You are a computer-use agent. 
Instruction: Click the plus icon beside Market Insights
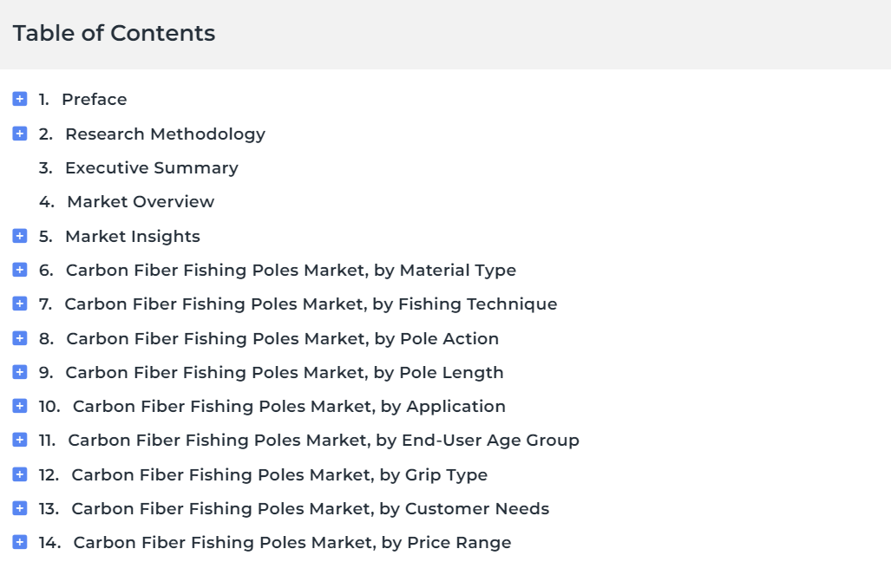click(x=20, y=237)
